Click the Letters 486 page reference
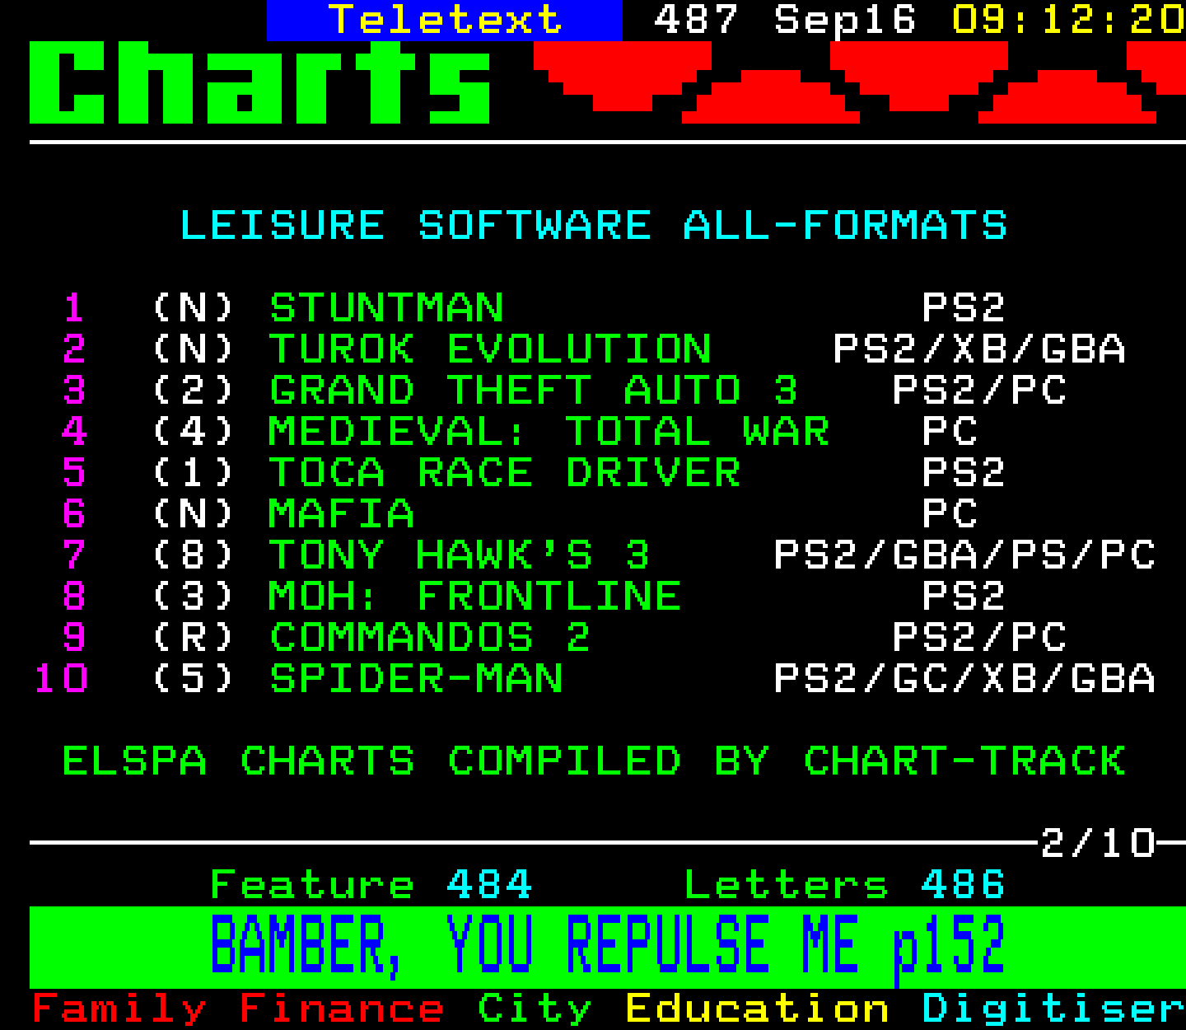The width and height of the screenshot is (1186, 1030). (845, 885)
